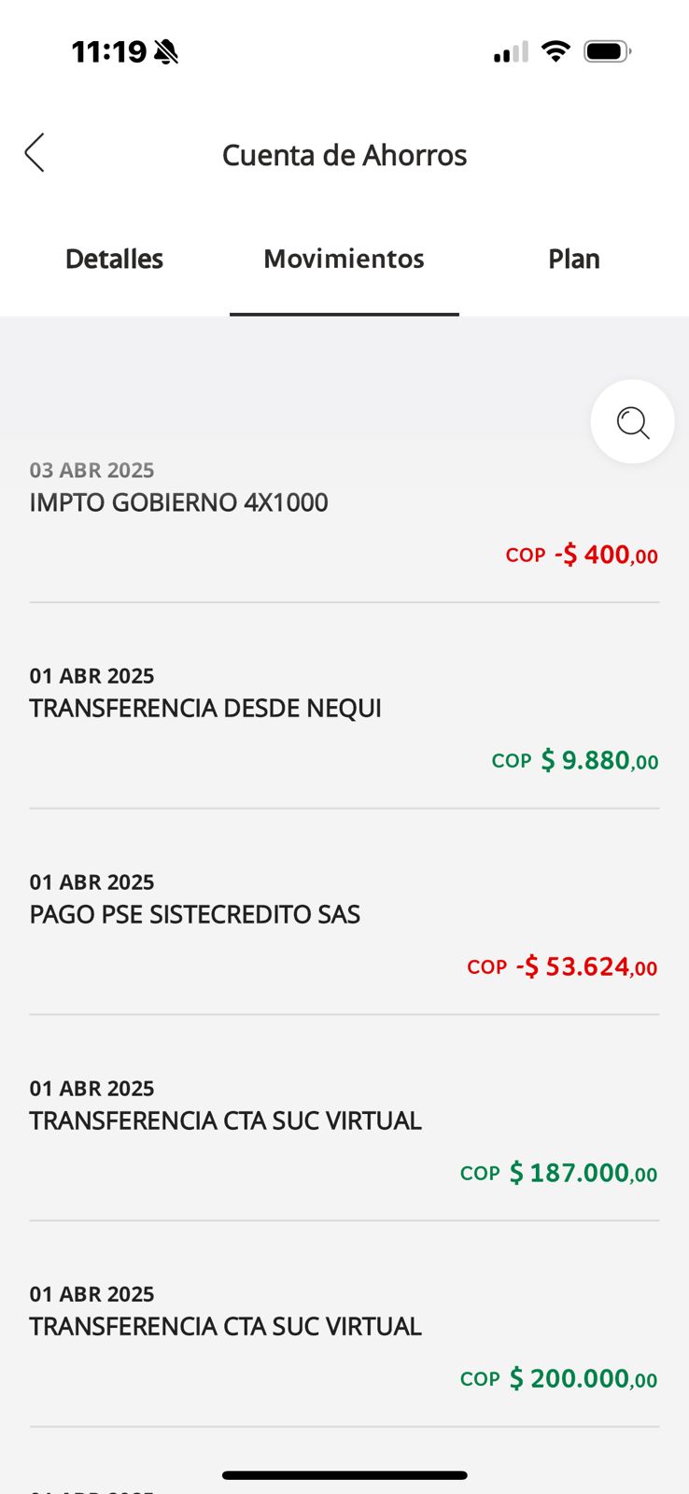Viewport: 689px width, 1494px height.
Task: Select the Movimientos tab
Action: (x=344, y=259)
